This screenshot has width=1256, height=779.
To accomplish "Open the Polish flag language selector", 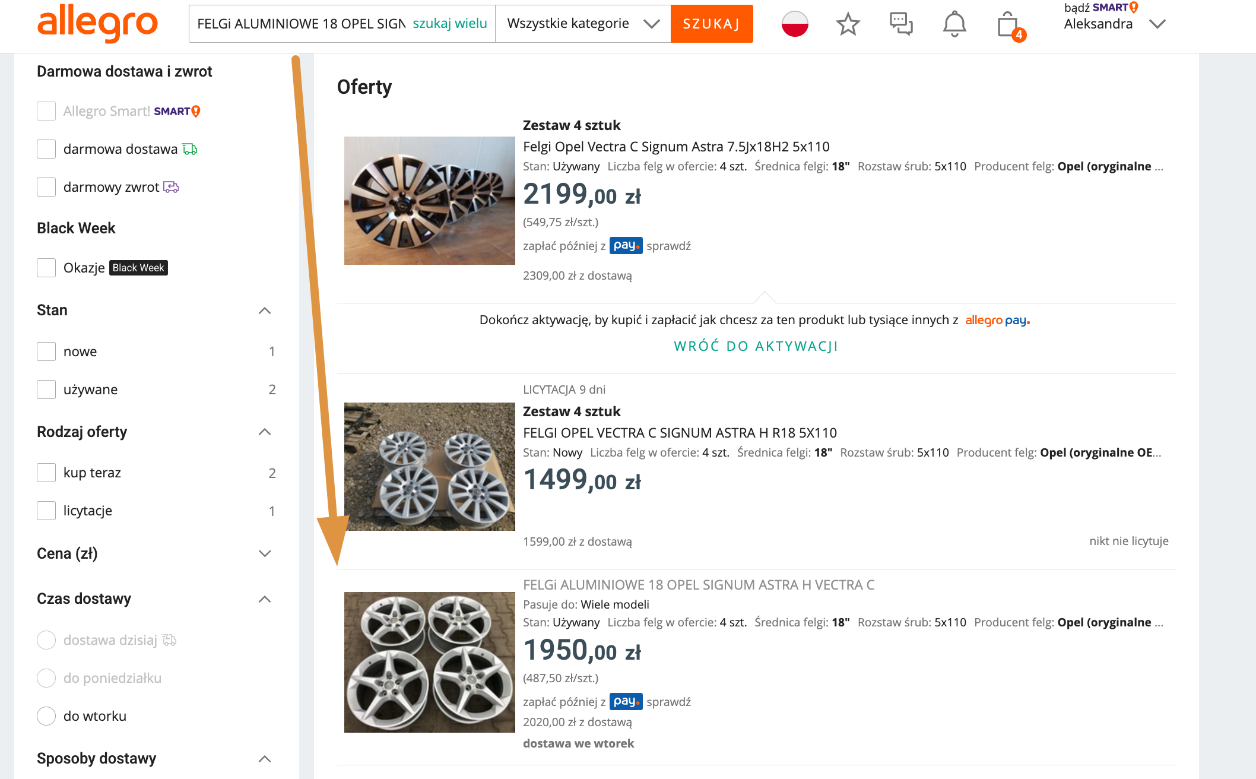I will click(x=795, y=24).
